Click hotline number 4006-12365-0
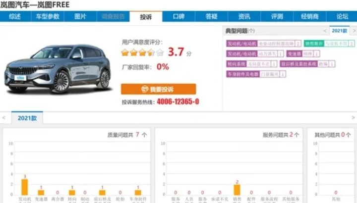The width and height of the screenshot is (357, 203). click(x=178, y=101)
